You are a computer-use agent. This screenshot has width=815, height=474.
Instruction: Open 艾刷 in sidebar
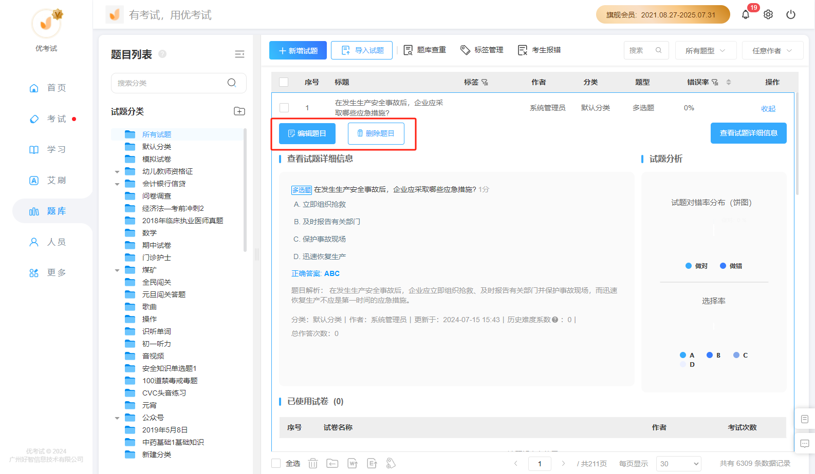point(47,180)
